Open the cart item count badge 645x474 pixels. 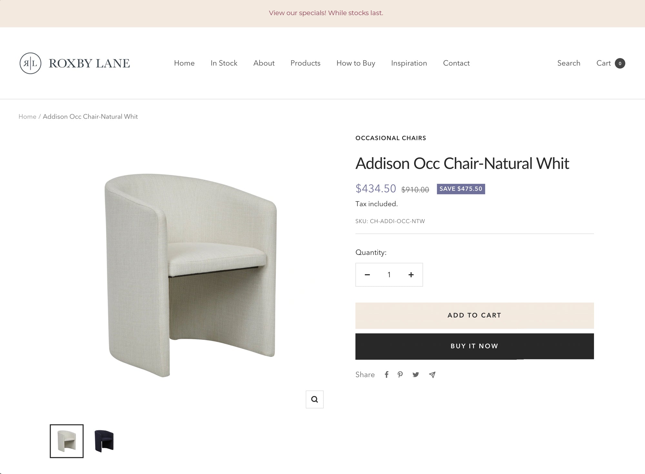[620, 63]
